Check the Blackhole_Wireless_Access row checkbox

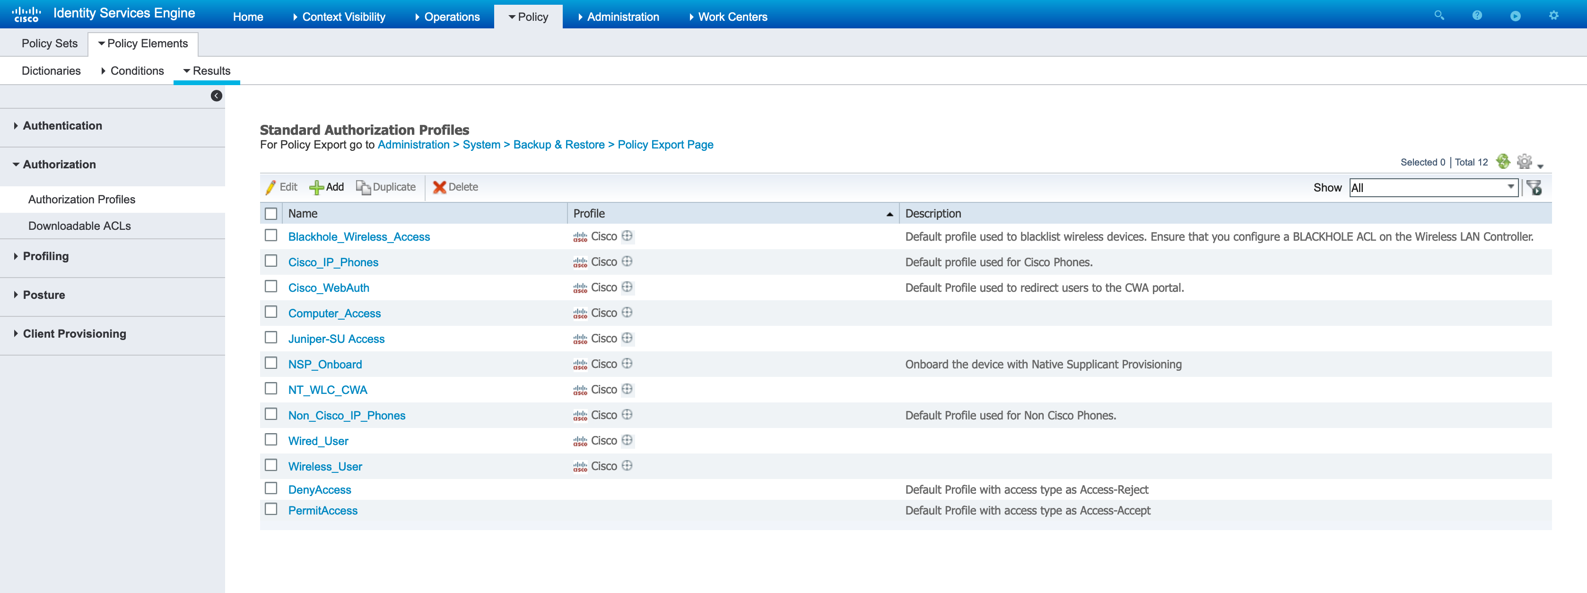coord(271,235)
